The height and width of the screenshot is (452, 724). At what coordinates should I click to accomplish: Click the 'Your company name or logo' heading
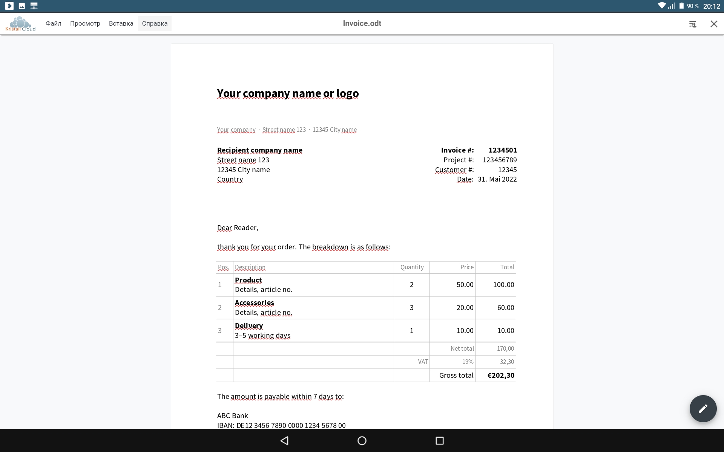(x=288, y=93)
